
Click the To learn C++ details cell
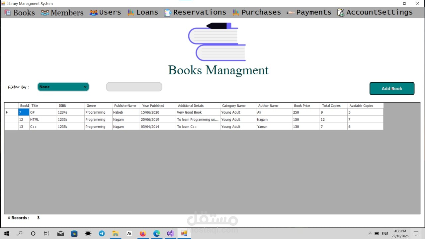tap(198, 126)
